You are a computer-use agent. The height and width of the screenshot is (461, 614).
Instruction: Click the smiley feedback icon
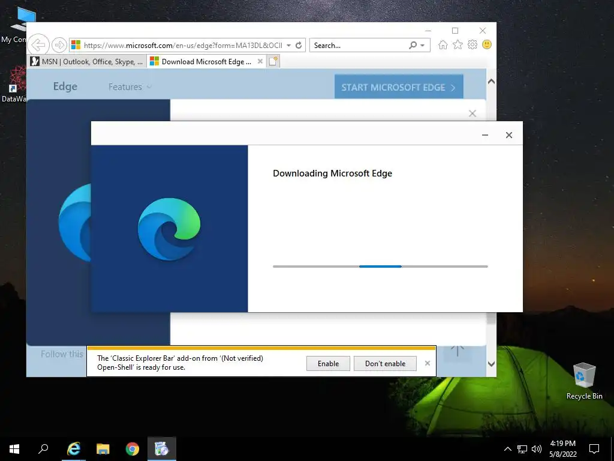[x=487, y=44]
